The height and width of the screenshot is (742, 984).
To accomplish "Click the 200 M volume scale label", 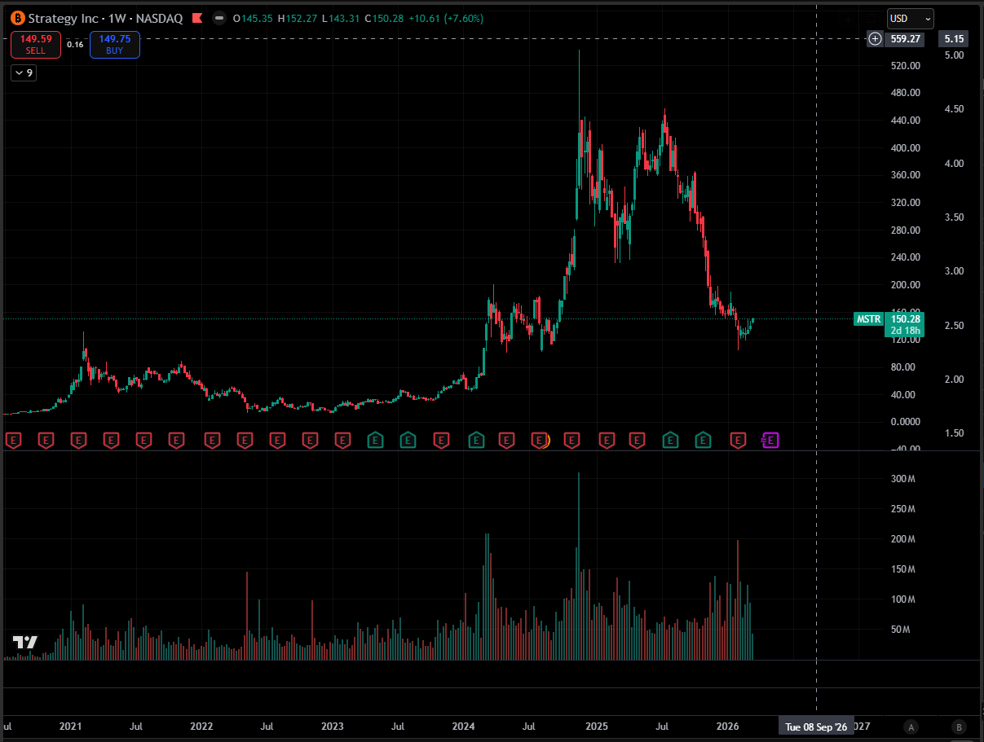I will tap(902, 539).
